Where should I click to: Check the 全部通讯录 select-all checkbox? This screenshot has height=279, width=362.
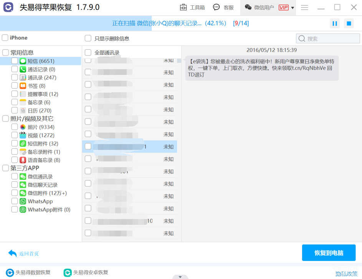click(88, 53)
